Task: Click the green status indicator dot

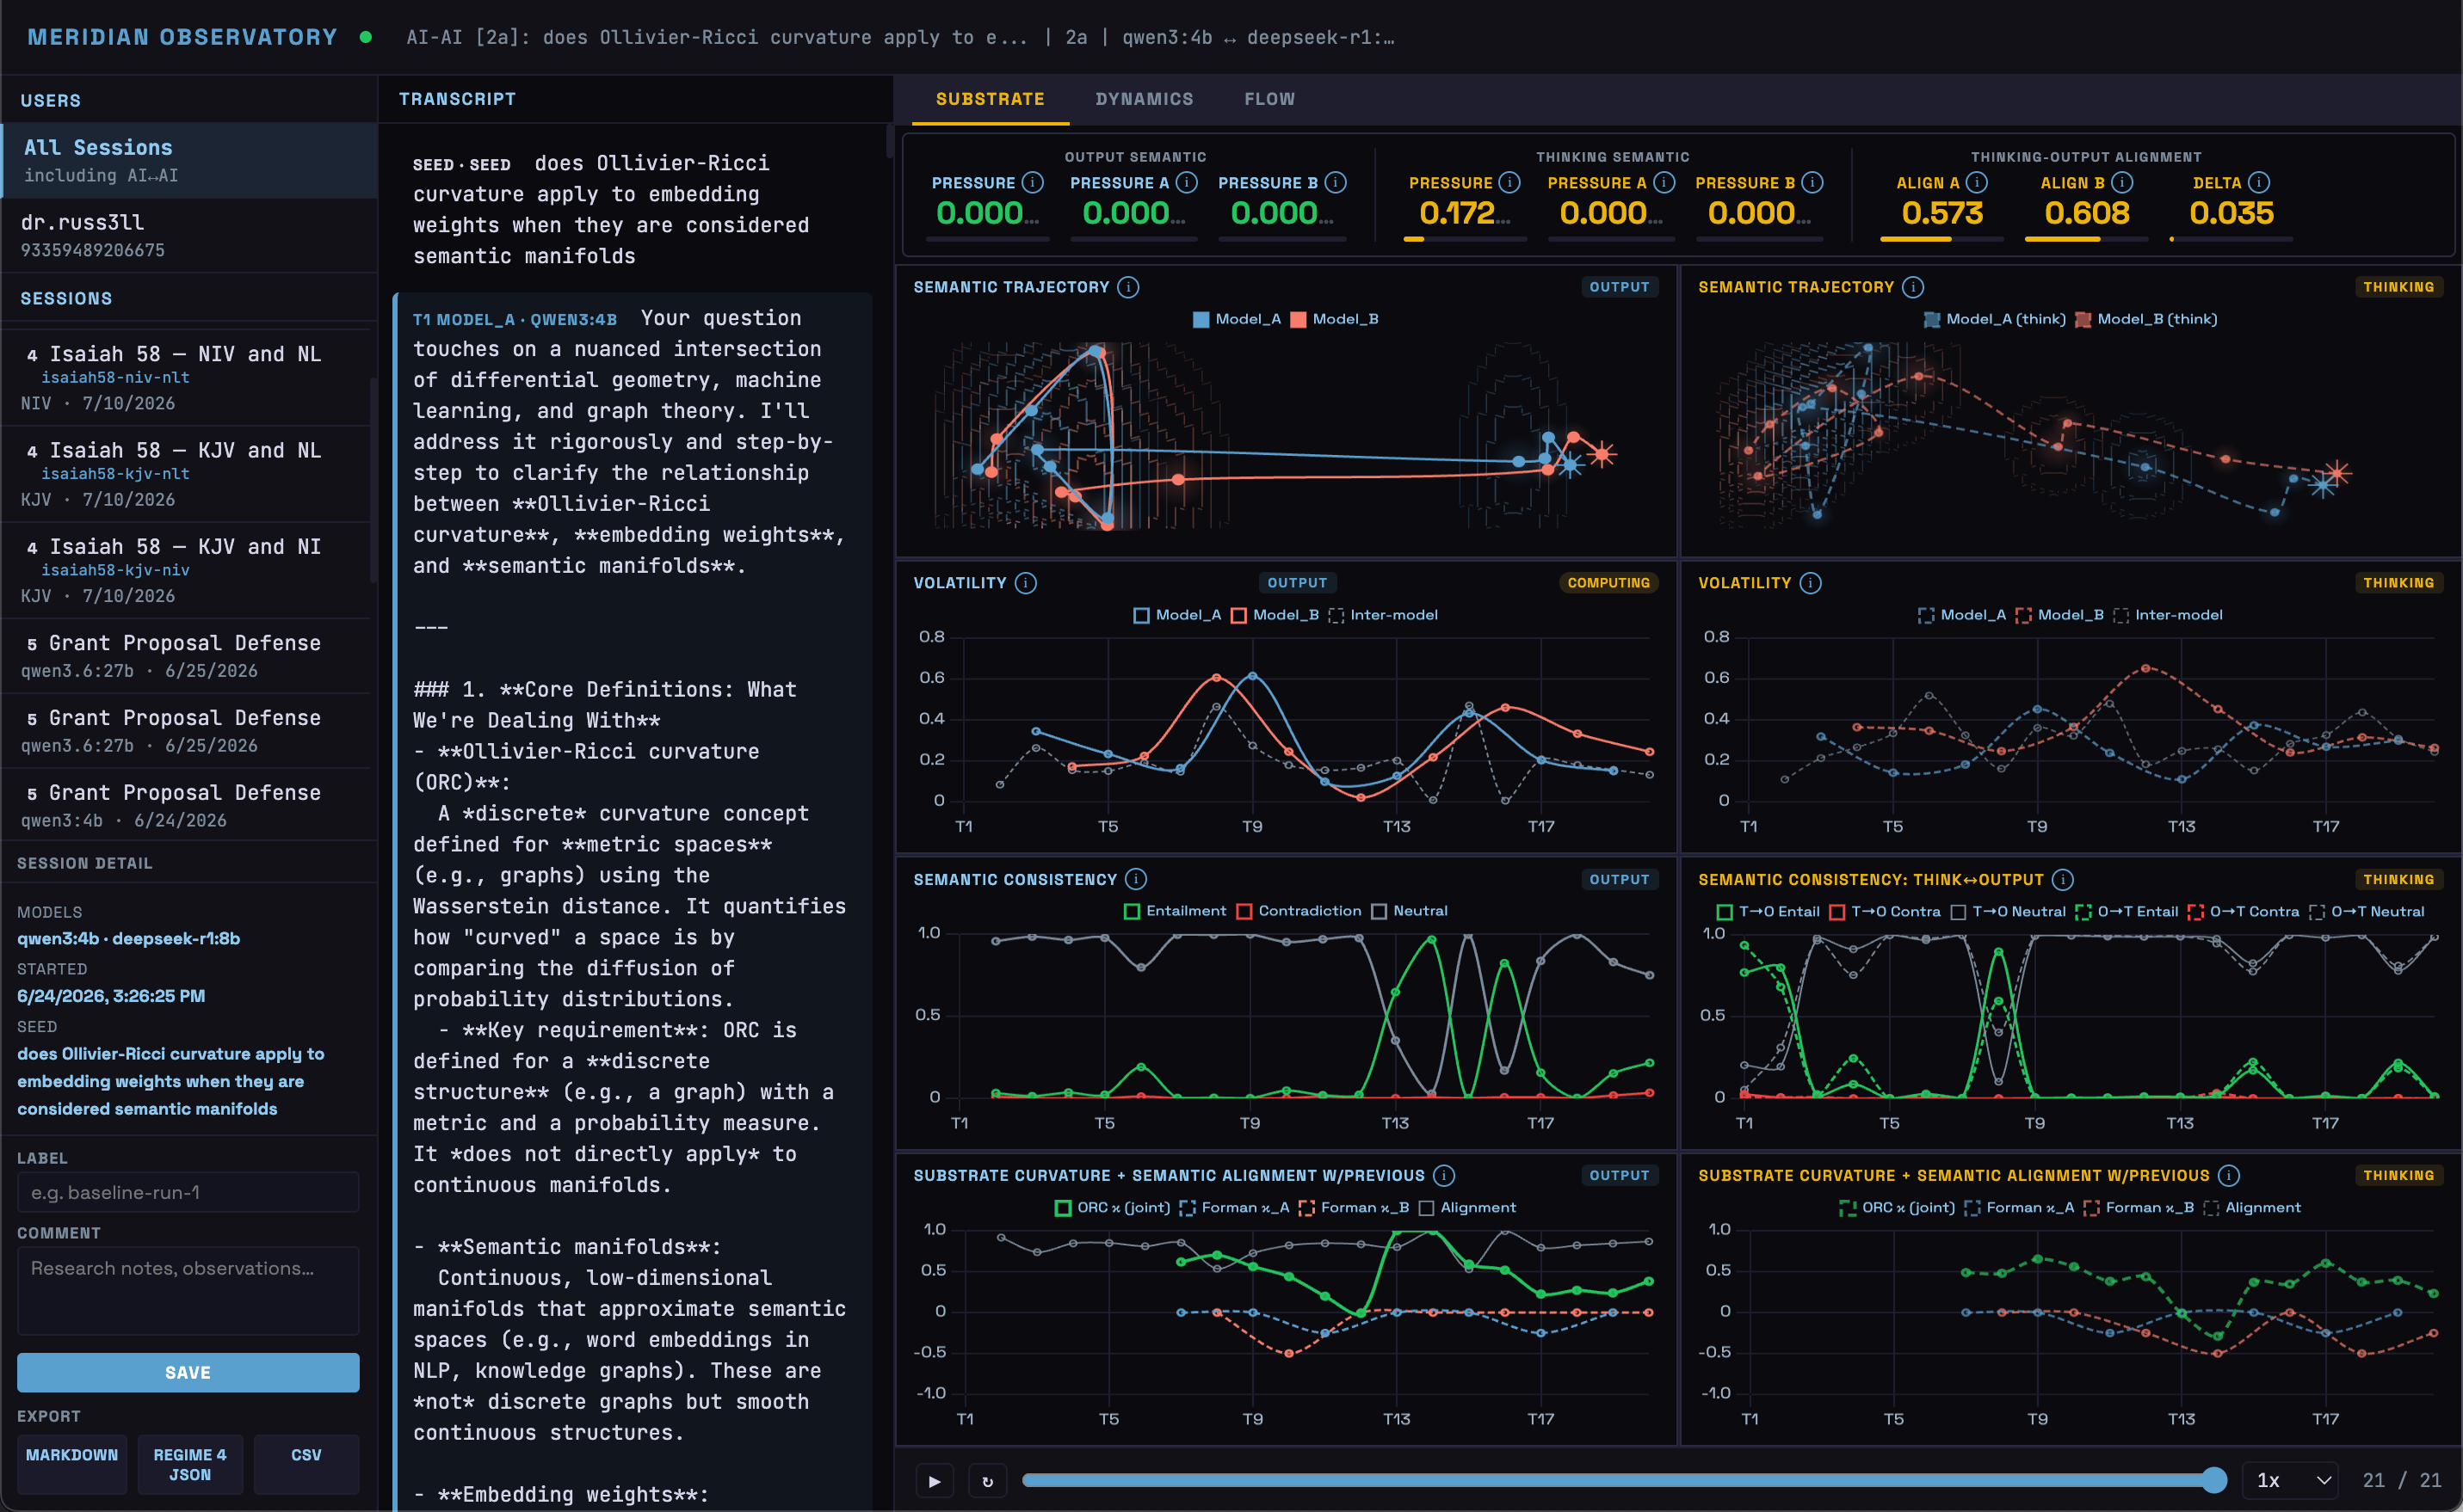Action: tap(366, 37)
